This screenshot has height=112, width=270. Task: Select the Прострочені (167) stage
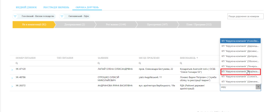click(x=157, y=25)
